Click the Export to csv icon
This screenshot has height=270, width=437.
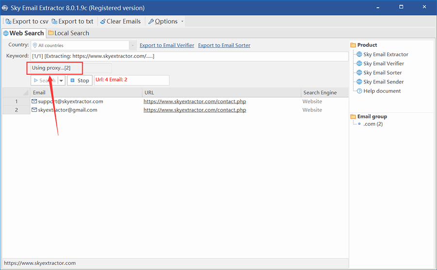(8, 21)
